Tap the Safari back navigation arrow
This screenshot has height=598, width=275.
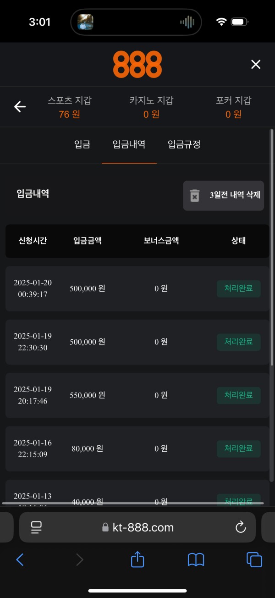(x=19, y=559)
